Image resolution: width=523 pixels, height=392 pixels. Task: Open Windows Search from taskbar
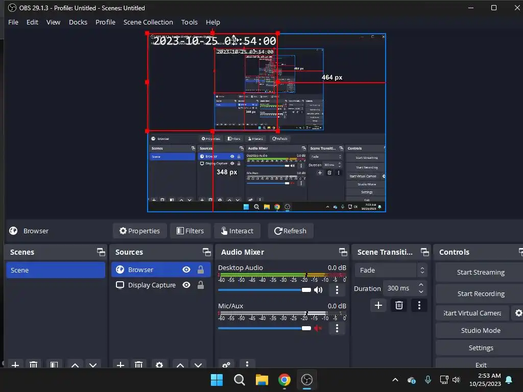[239, 380]
